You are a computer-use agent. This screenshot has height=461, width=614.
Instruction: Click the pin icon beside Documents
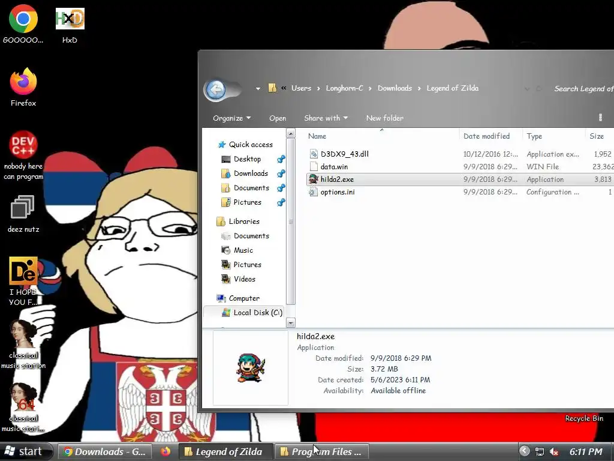click(x=281, y=188)
